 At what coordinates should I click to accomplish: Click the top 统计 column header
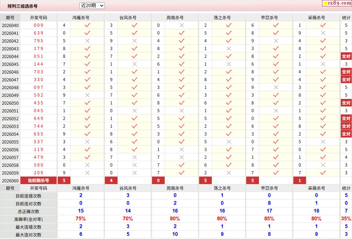(346, 18)
